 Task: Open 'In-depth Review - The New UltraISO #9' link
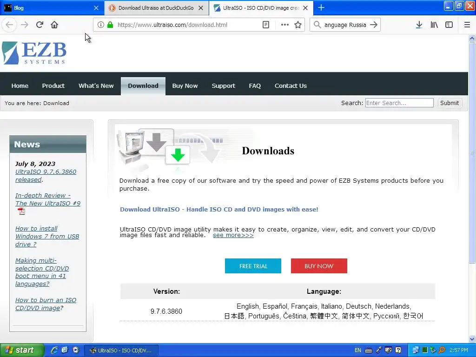48,199
